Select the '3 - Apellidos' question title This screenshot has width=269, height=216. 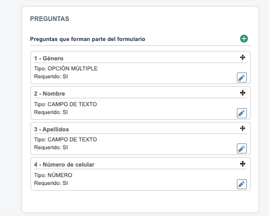tap(52, 129)
